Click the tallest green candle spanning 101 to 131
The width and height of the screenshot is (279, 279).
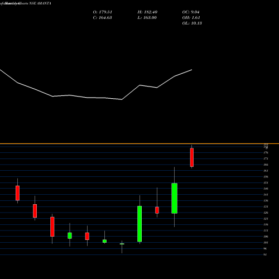[x=139, y=224]
